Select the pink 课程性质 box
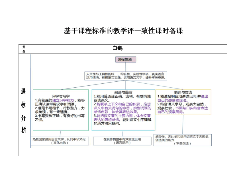 [x=126, y=59]
